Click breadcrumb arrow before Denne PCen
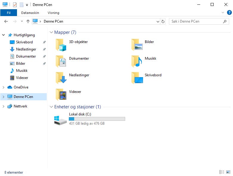The height and width of the screenshot is (176, 233). click(x=40, y=21)
